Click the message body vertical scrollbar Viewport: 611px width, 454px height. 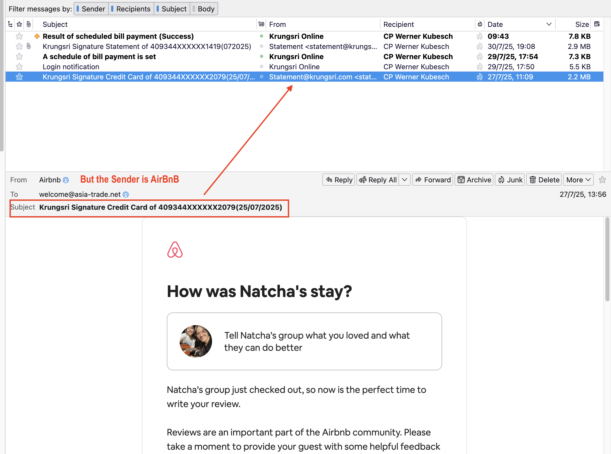click(607, 259)
